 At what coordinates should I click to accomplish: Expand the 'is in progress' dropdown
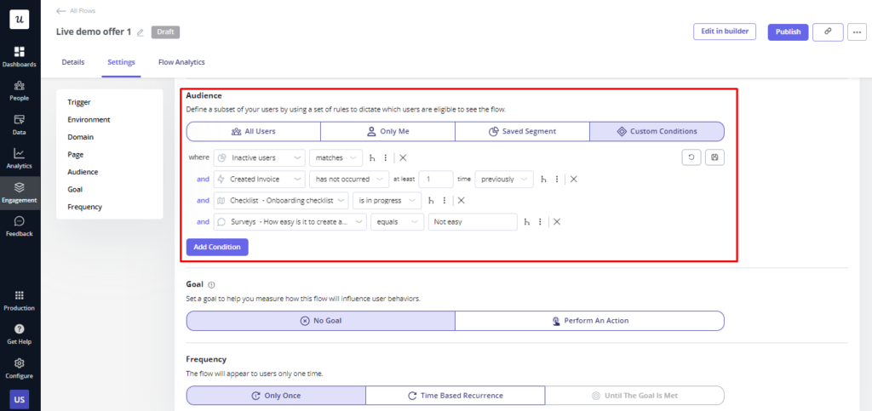[x=387, y=200]
